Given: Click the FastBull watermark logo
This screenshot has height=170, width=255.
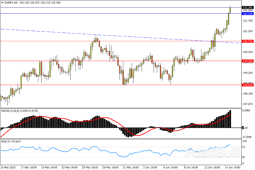Looking at the screenshot, I should coord(213,152).
